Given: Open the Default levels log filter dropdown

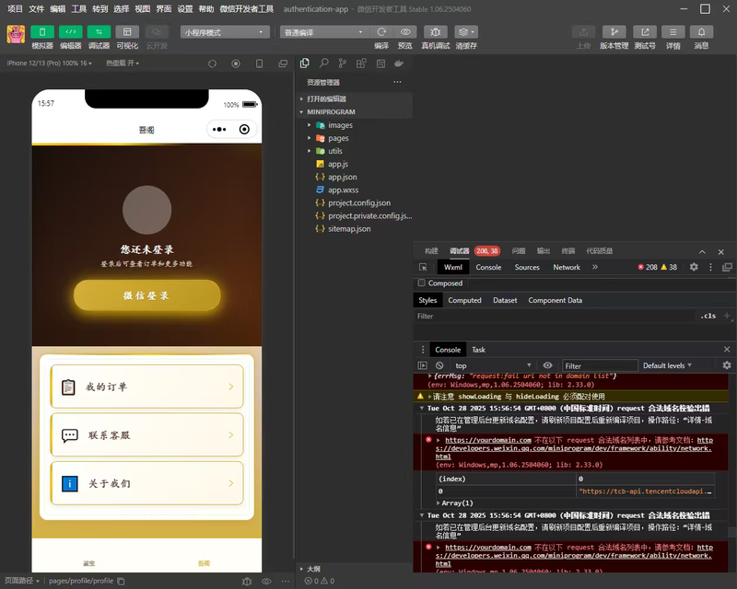Looking at the screenshot, I should (668, 365).
